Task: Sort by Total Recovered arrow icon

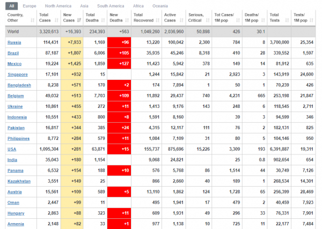Action: [x=157, y=20]
